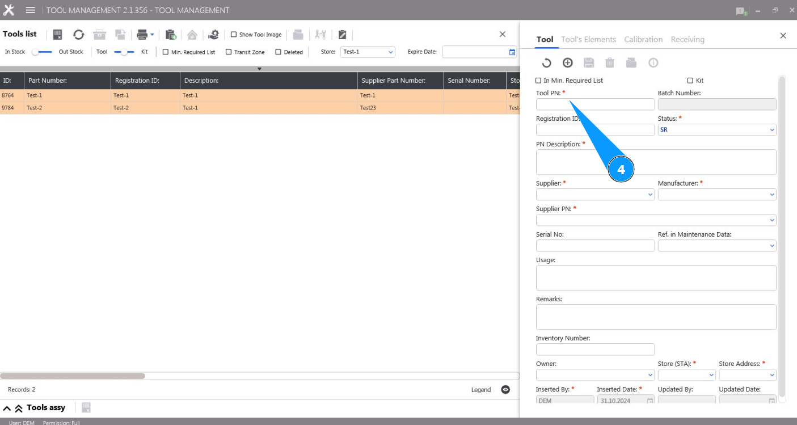The image size is (797, 425).
Task: Toggle the In Stock / Out Stock switch
Action: (x=42, y=52)
